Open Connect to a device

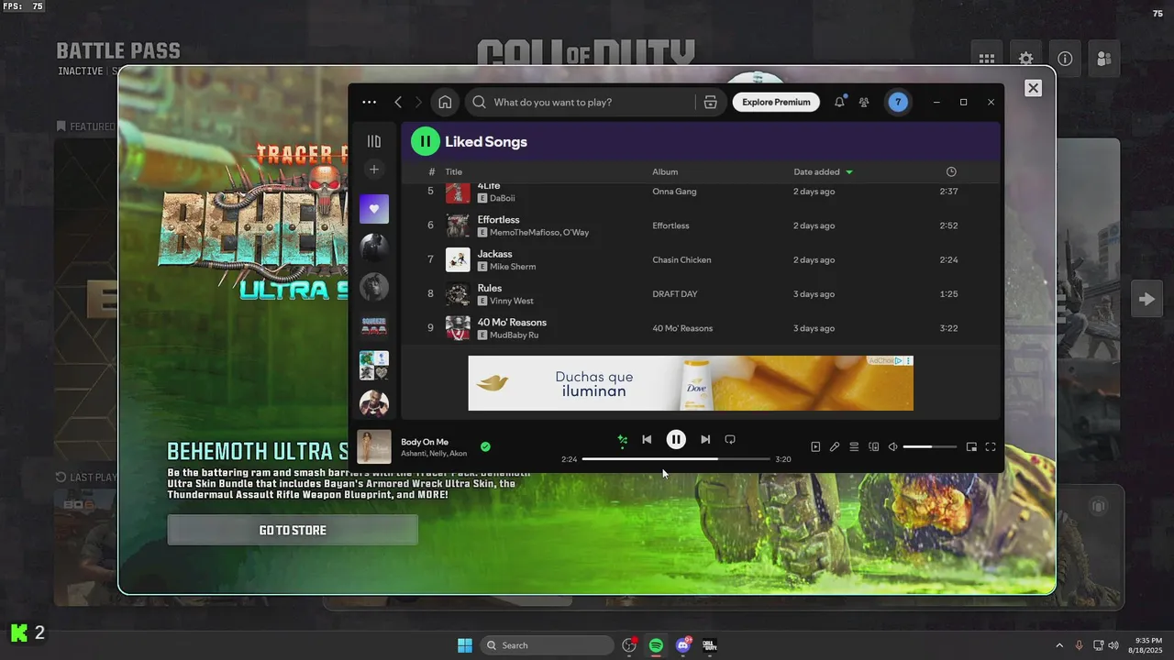(x=874, y=447)
